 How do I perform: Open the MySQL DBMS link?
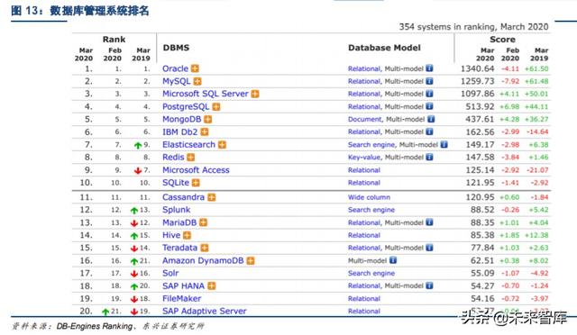177,81
